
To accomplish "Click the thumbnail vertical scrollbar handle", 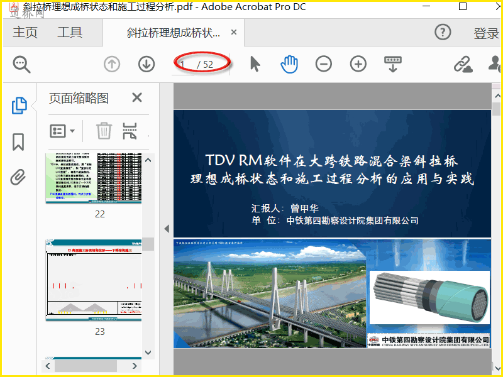I will coord(148,244).
